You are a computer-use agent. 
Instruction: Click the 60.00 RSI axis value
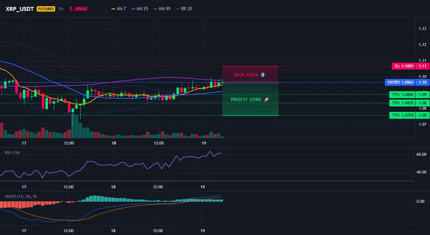pos(421,154)
